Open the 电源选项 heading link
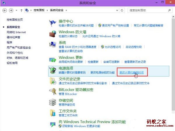The image size is (175, 131). [66, 68]
